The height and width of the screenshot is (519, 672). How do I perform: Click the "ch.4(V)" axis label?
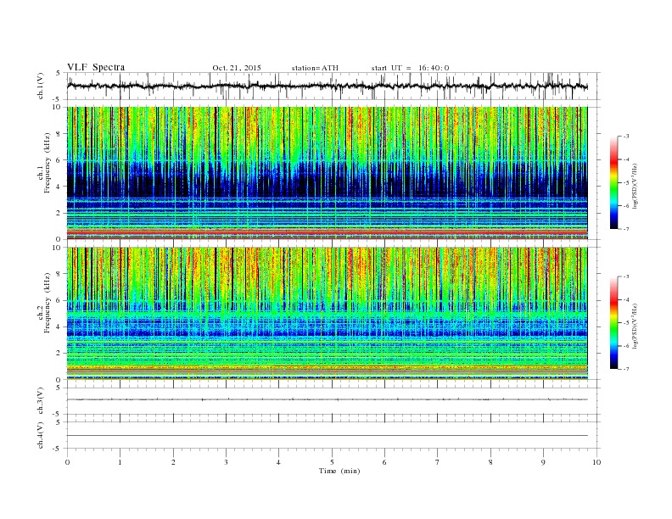coord(41,435)
